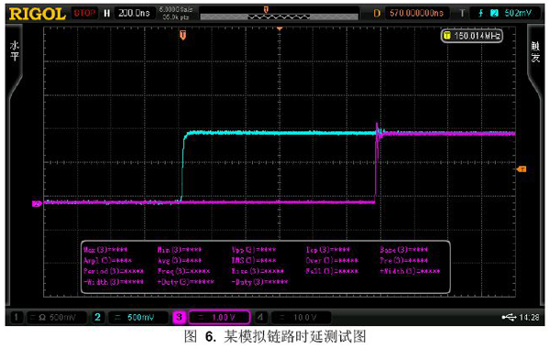Open the 200.0ns horizontal timebase field
Image resolution: width=550 pixels, height=349 pixels.
point(134,14)
